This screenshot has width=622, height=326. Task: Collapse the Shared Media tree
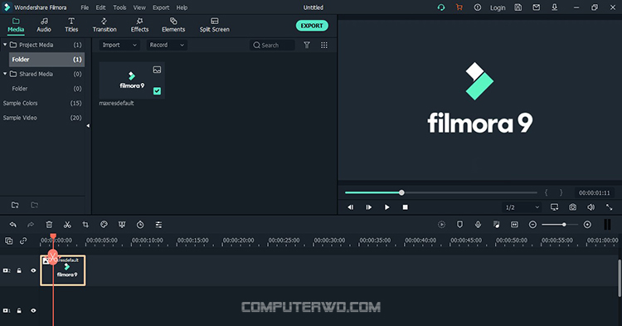coord(5,74)
